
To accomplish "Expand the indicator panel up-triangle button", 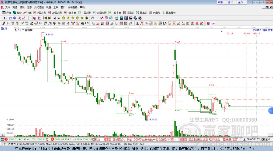I will pyautogui.click(x=2, y=135).
